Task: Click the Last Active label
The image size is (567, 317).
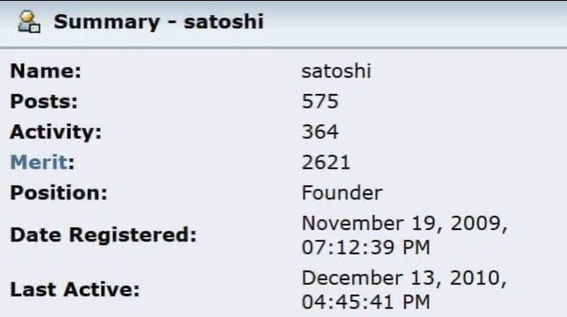Action: [75, 289]
